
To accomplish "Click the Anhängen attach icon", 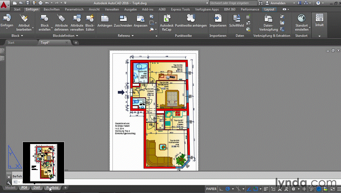I will pyautogui.click(x=105, y=18).
